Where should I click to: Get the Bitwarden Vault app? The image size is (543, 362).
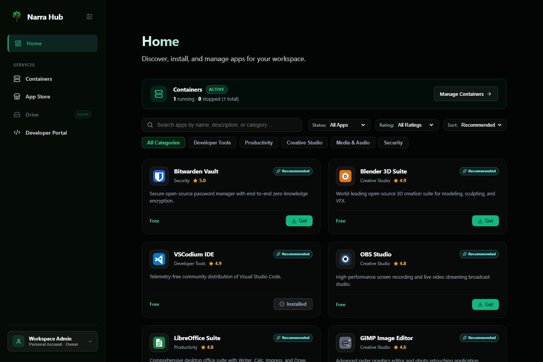pyautogui.click(x=299, y=221)
